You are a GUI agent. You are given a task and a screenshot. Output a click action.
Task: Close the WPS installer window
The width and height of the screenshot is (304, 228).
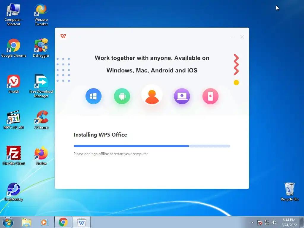(x=242, y=37)
